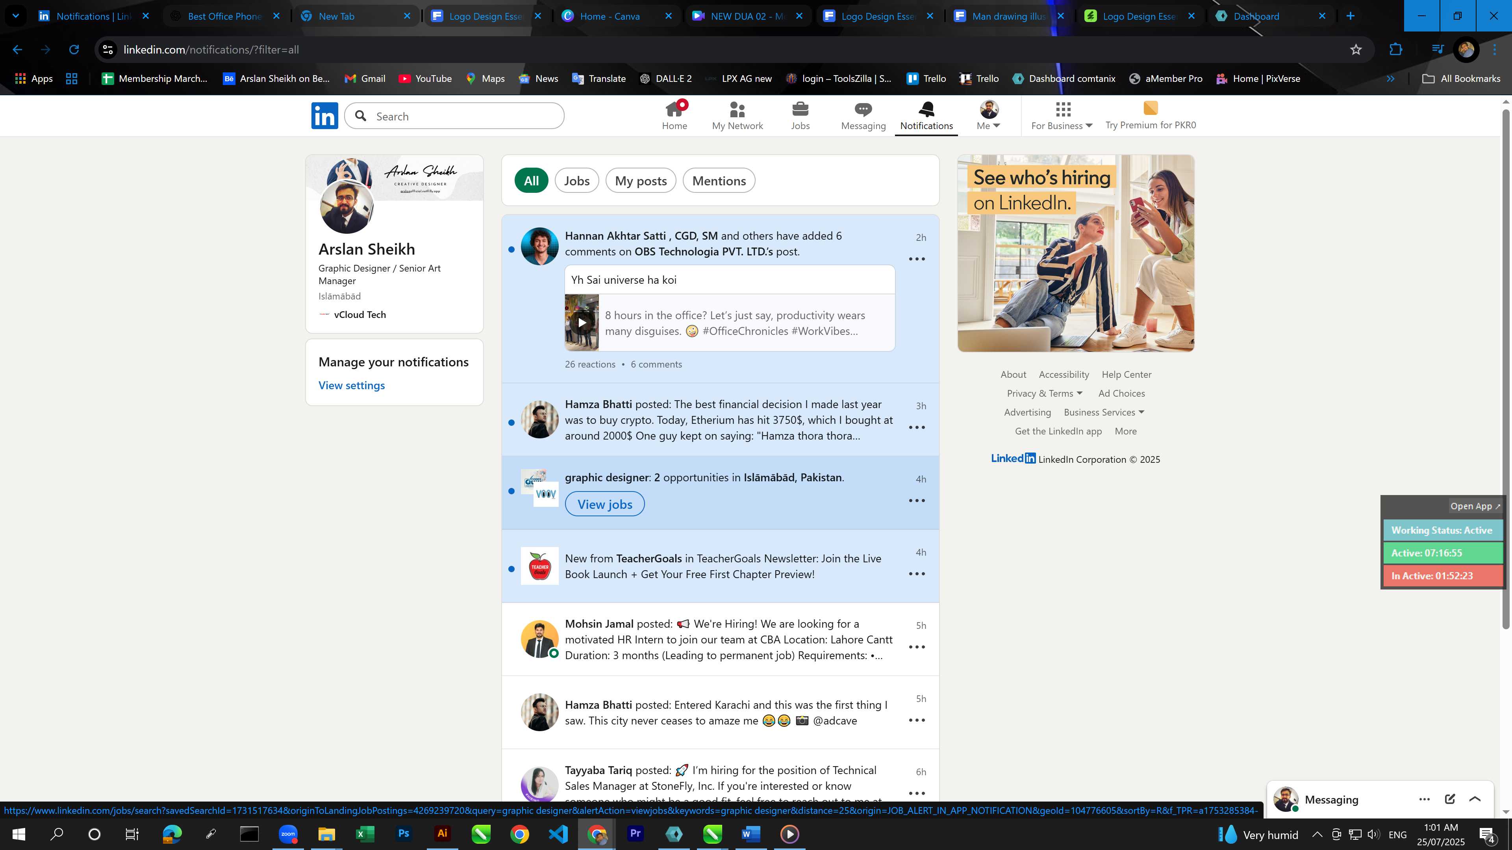This screenshot has width=1512, height=850.
Task: Open Chrome extensions puzzle icon
Action: point(1396,50)
